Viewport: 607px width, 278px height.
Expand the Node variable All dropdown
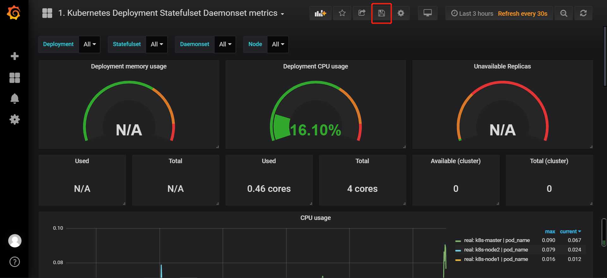click(x=278, y=44)
